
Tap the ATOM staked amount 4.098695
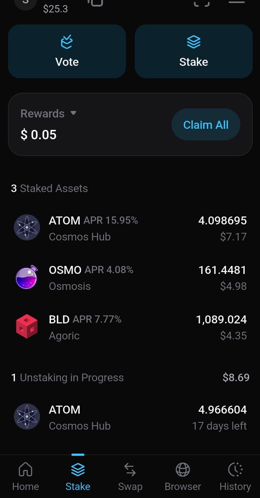point(222,220)
